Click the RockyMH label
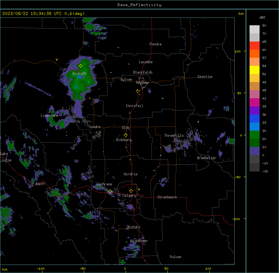 [x=79, y=74]
